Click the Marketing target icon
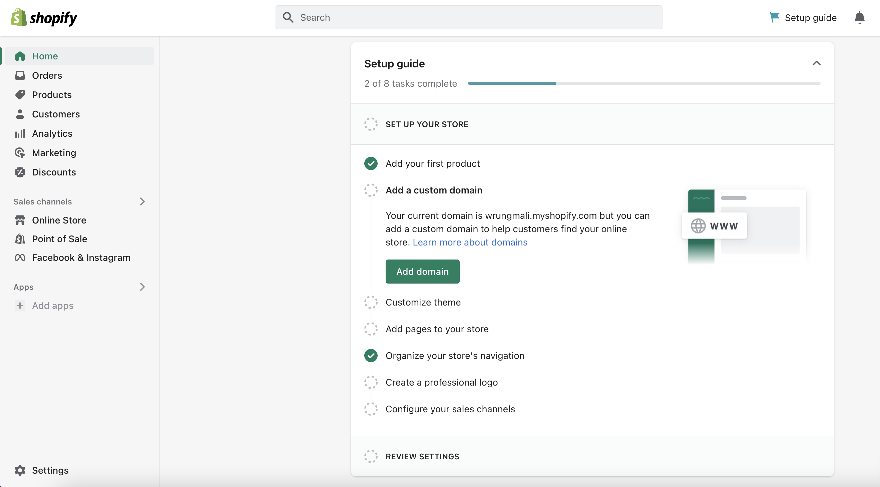Viewport: 880px width, 487px height. tap(20, 153)
